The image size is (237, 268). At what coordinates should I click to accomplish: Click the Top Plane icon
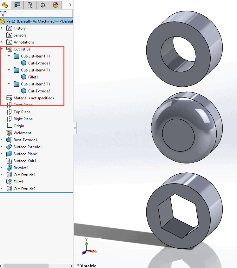tap(9, 112)
